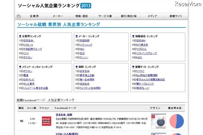203x135 pixels.
Task: Open the 日本IBM link
Action: (141, 41)
